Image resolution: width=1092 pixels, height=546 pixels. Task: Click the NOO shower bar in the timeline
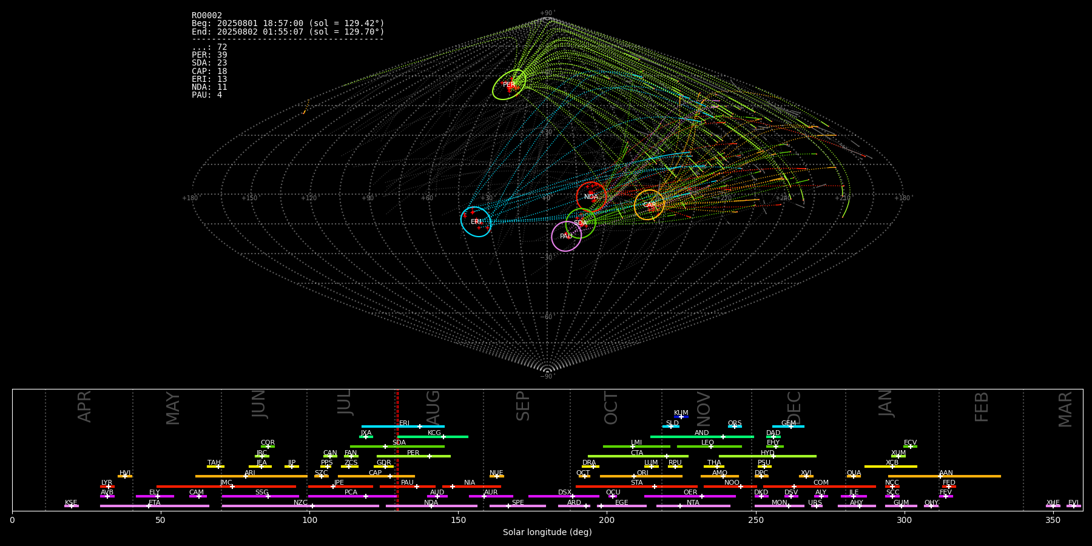730,487
